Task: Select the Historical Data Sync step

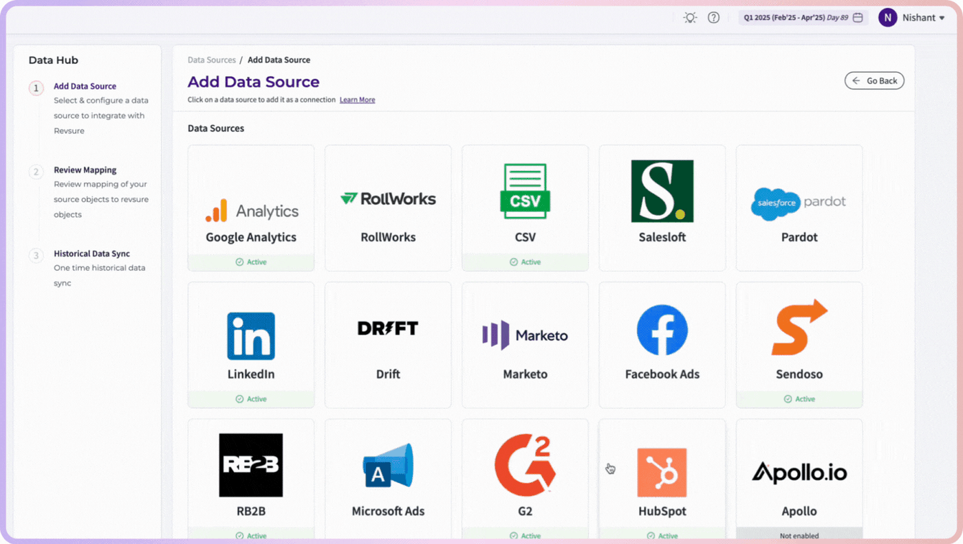Action: coord(92,254)
